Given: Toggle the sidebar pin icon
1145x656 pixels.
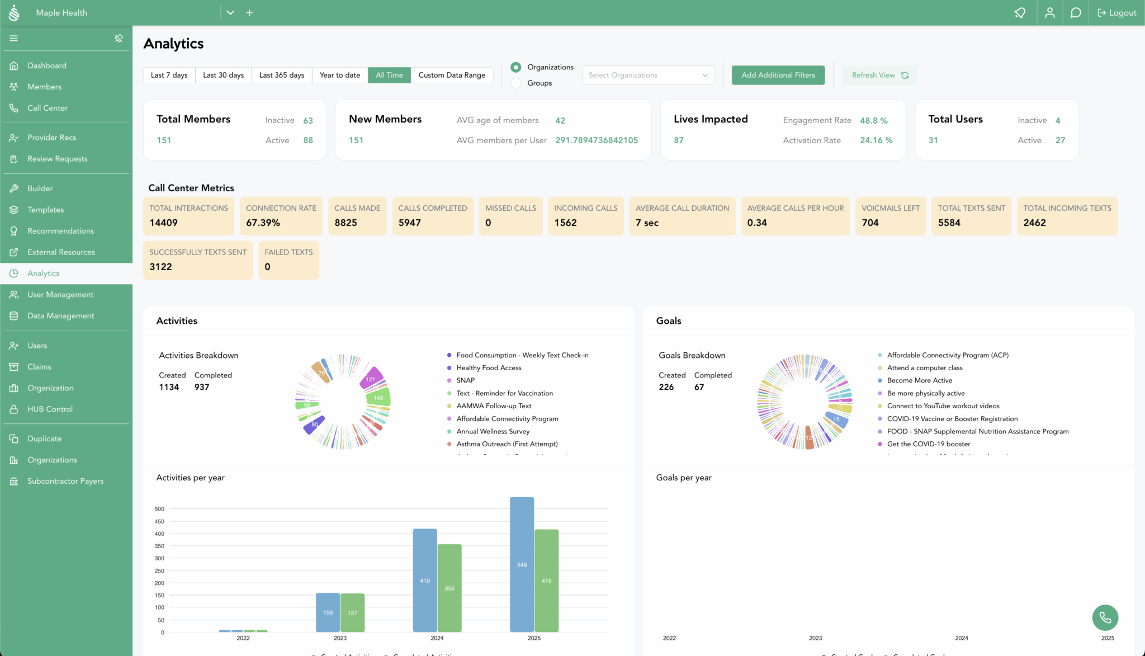Looking at the screenshot, I should [119, 38].
